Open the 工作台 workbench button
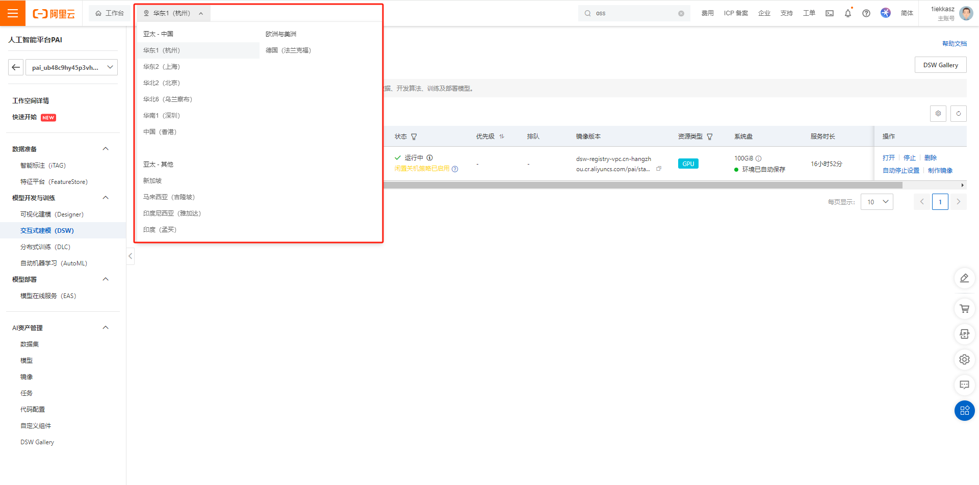979x485 pixels. pyautogui.click(x=110, y=13)
